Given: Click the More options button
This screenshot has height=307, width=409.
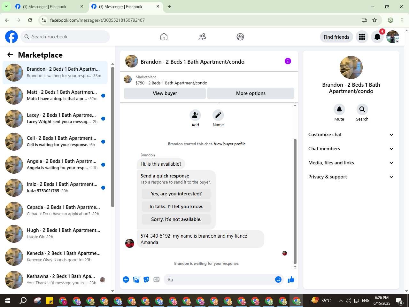Looking at the screenshot, I should (251, 93).
